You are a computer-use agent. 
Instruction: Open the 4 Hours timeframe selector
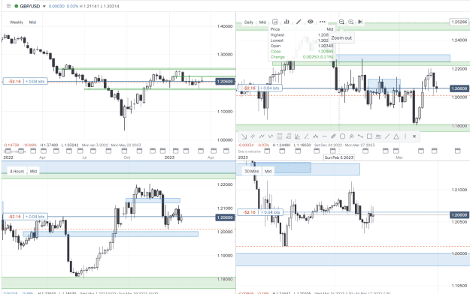click(x=17, y=171)
